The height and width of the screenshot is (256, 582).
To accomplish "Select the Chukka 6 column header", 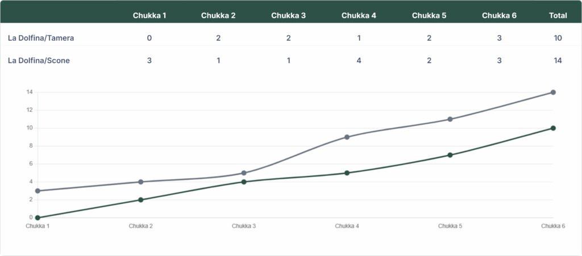I will [x=499, y=15].
